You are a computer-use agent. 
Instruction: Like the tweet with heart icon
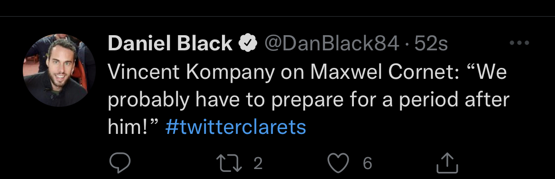click(x=338, y=163)
